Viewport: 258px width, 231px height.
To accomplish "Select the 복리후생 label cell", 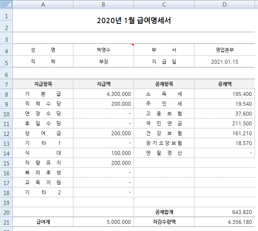I will (x=43, y=173).
